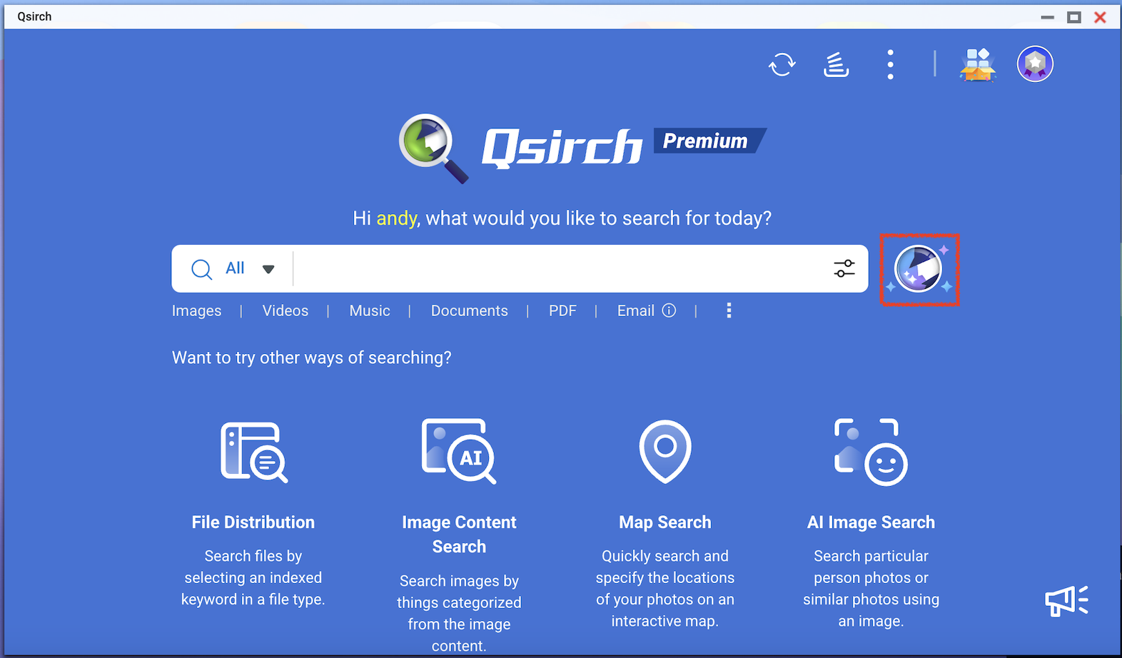The image size is (1122, 658).
Task: Open the AI Image Search face icon
Action: (x=871, y=452)
